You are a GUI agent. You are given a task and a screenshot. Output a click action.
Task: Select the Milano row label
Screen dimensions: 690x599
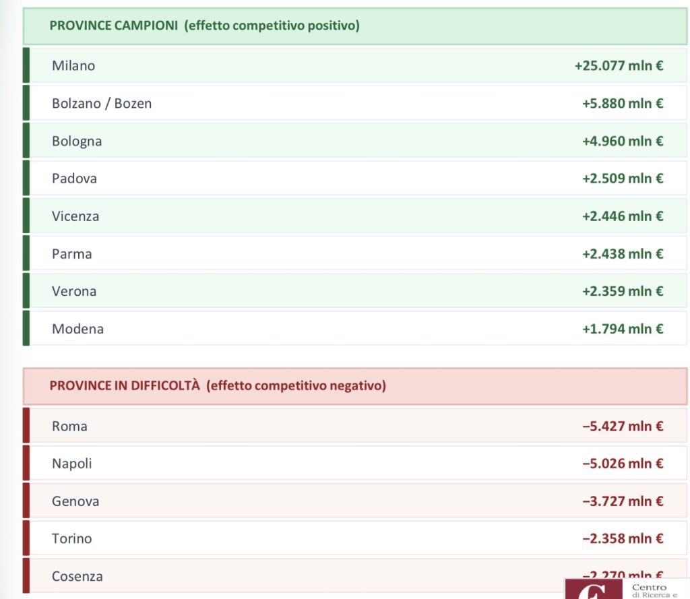click(73, 66)
